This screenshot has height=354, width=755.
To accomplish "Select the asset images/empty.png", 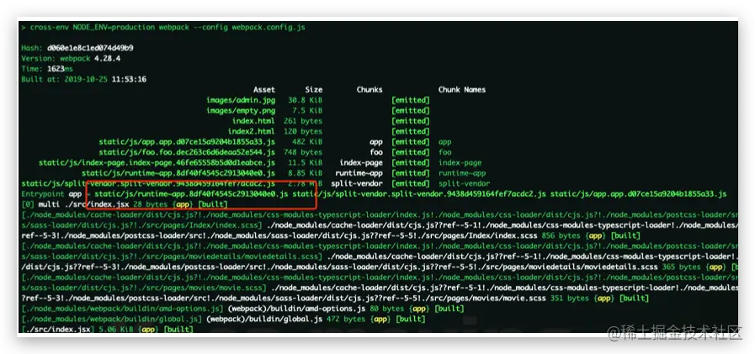I will pos(241,111).
